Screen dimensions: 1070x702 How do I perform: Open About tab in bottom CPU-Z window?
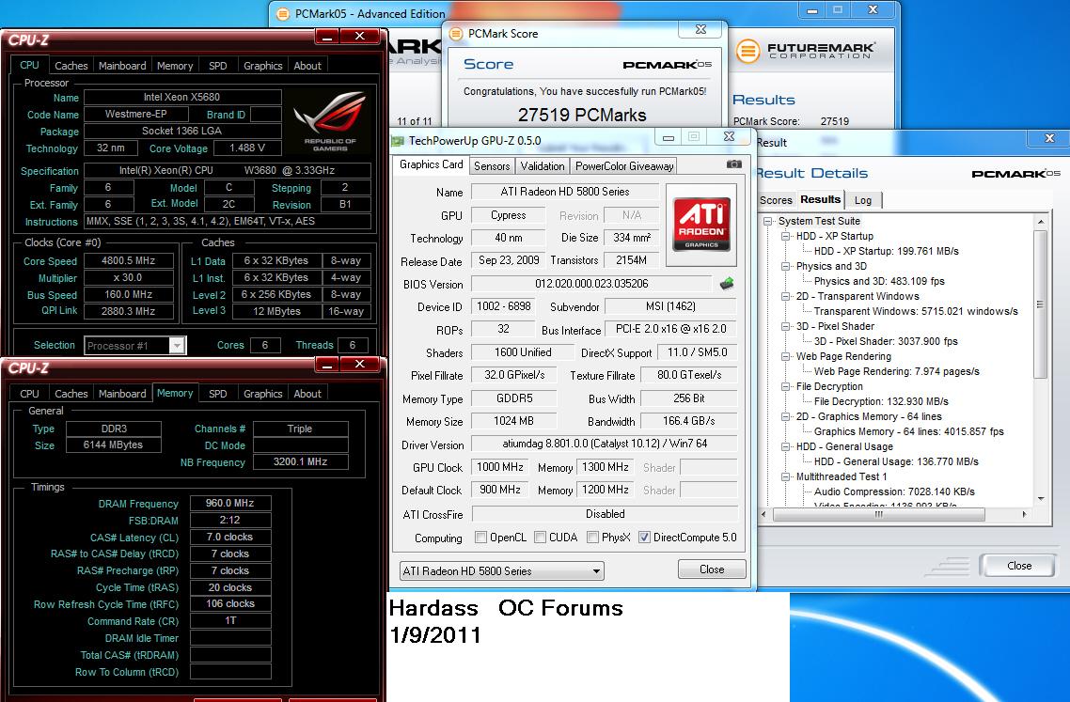[x=307, y=394]
